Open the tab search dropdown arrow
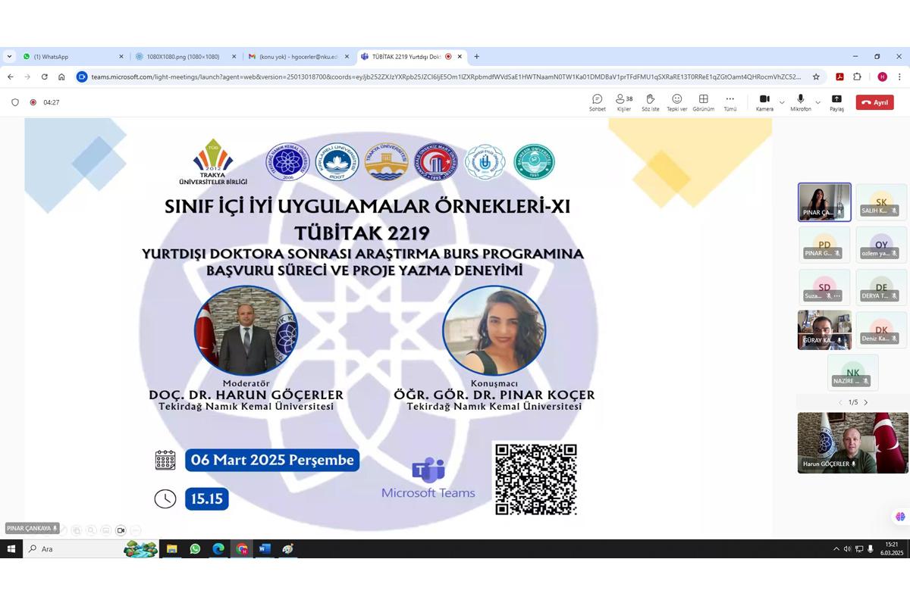 9,57
